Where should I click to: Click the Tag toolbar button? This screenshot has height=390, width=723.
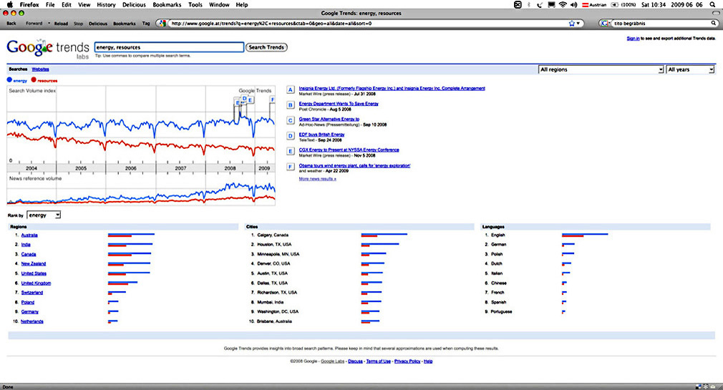point(146,23)
